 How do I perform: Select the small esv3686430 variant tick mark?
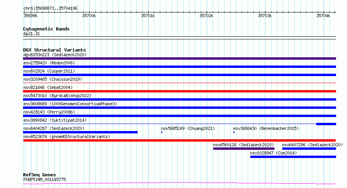234,132
